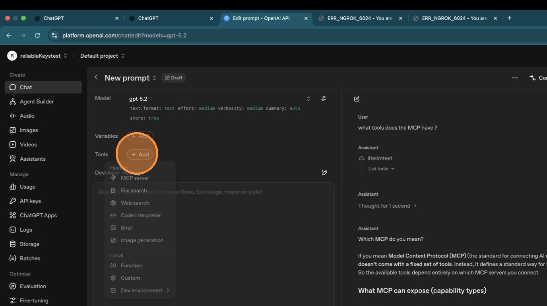Screen dimensions: 547x306
Task: Click the browser forward arrow
Action: (23, 35)
